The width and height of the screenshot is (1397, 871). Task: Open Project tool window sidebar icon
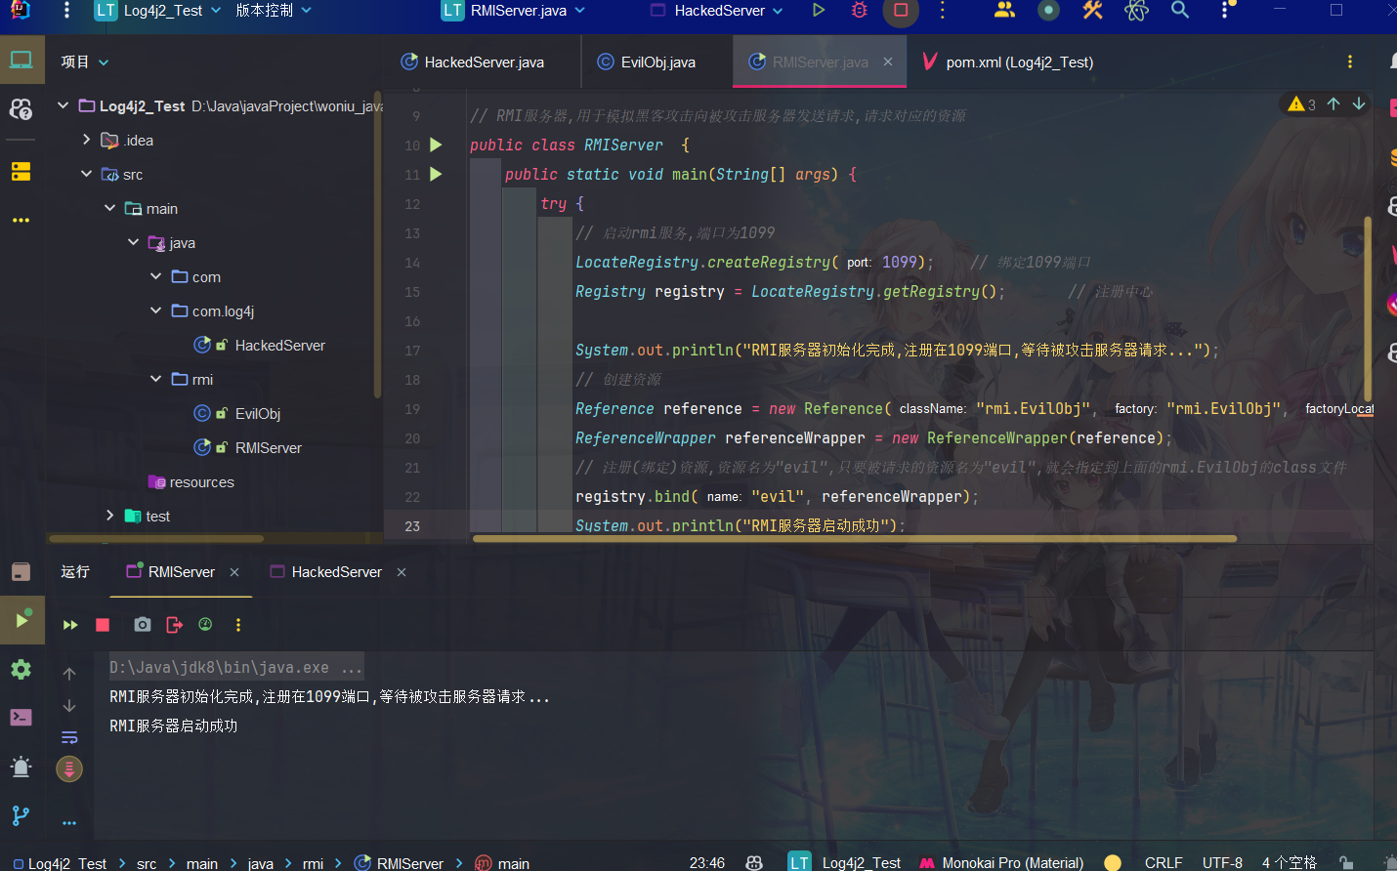pos(21,61)
